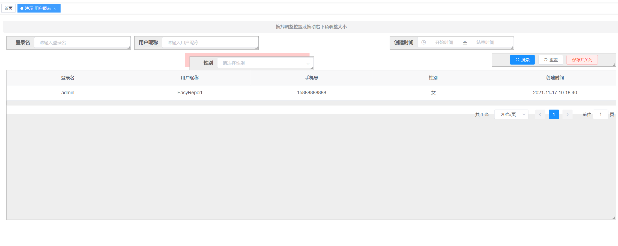Click the magnifier icon inside the search button
The image size is (618, 246).
[517, 60]
